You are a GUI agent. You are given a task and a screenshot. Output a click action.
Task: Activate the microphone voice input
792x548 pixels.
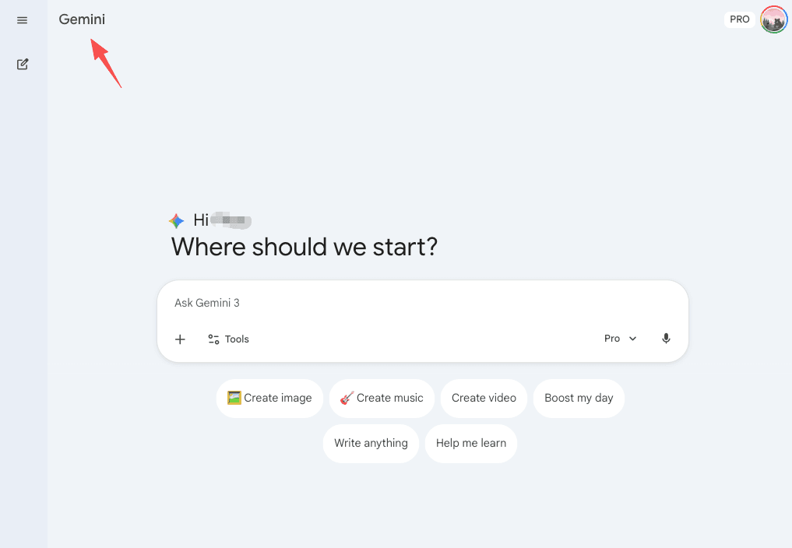[666, 339]
